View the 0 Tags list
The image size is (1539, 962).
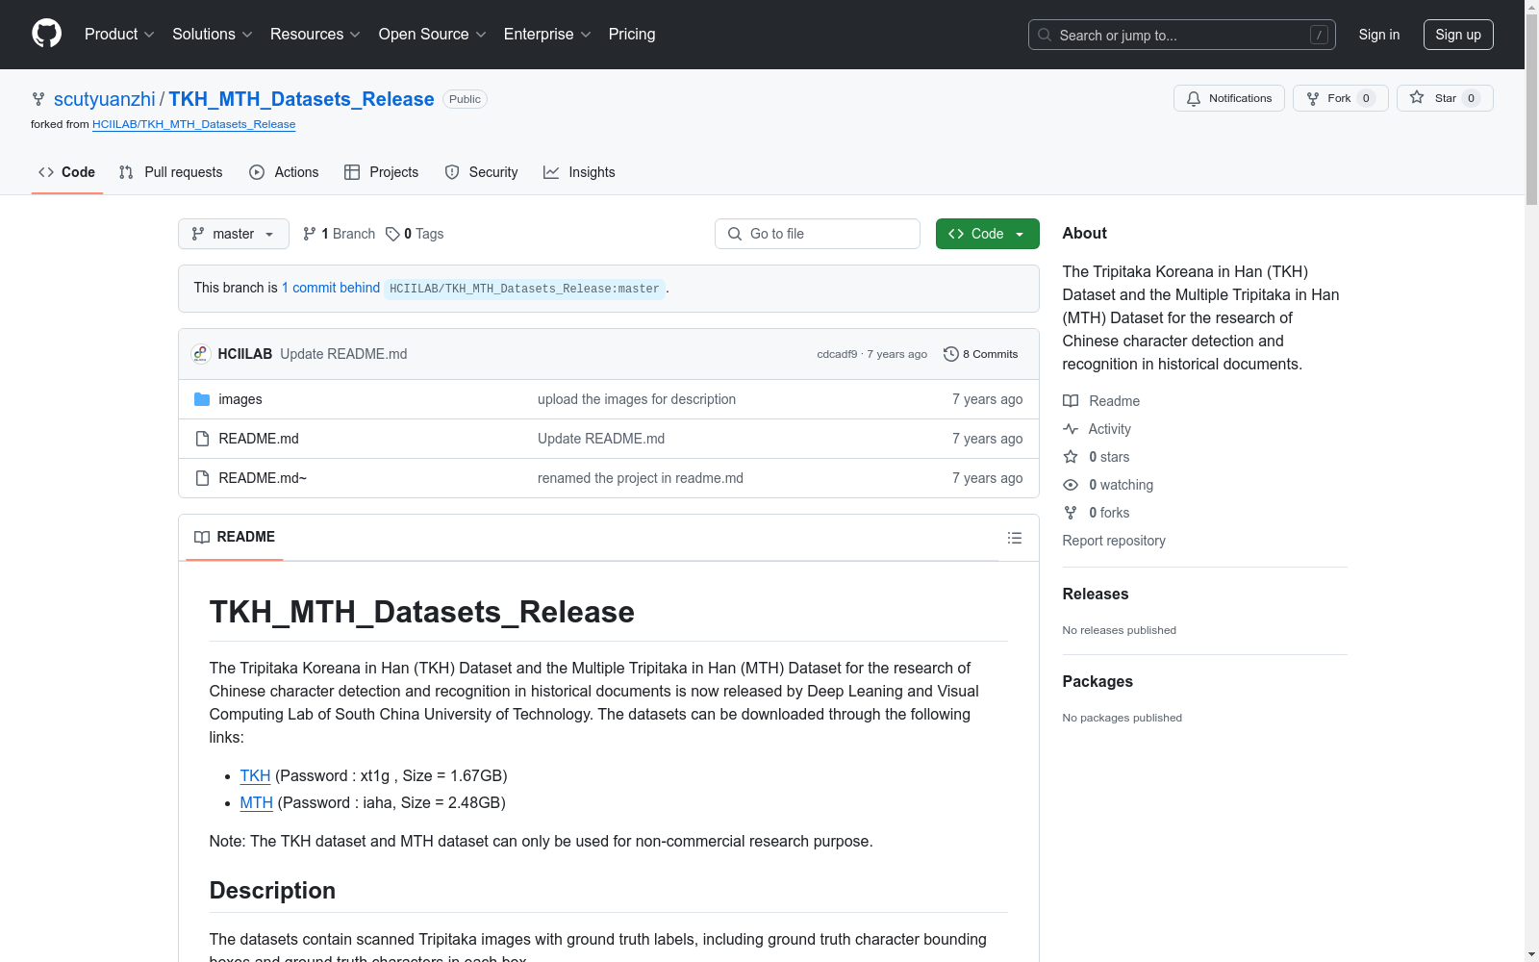415,234
